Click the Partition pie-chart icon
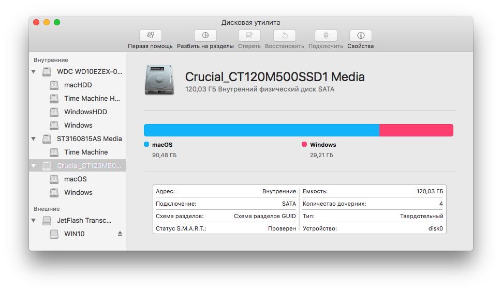The image size is (502, 292). click(x=205, y=35)
